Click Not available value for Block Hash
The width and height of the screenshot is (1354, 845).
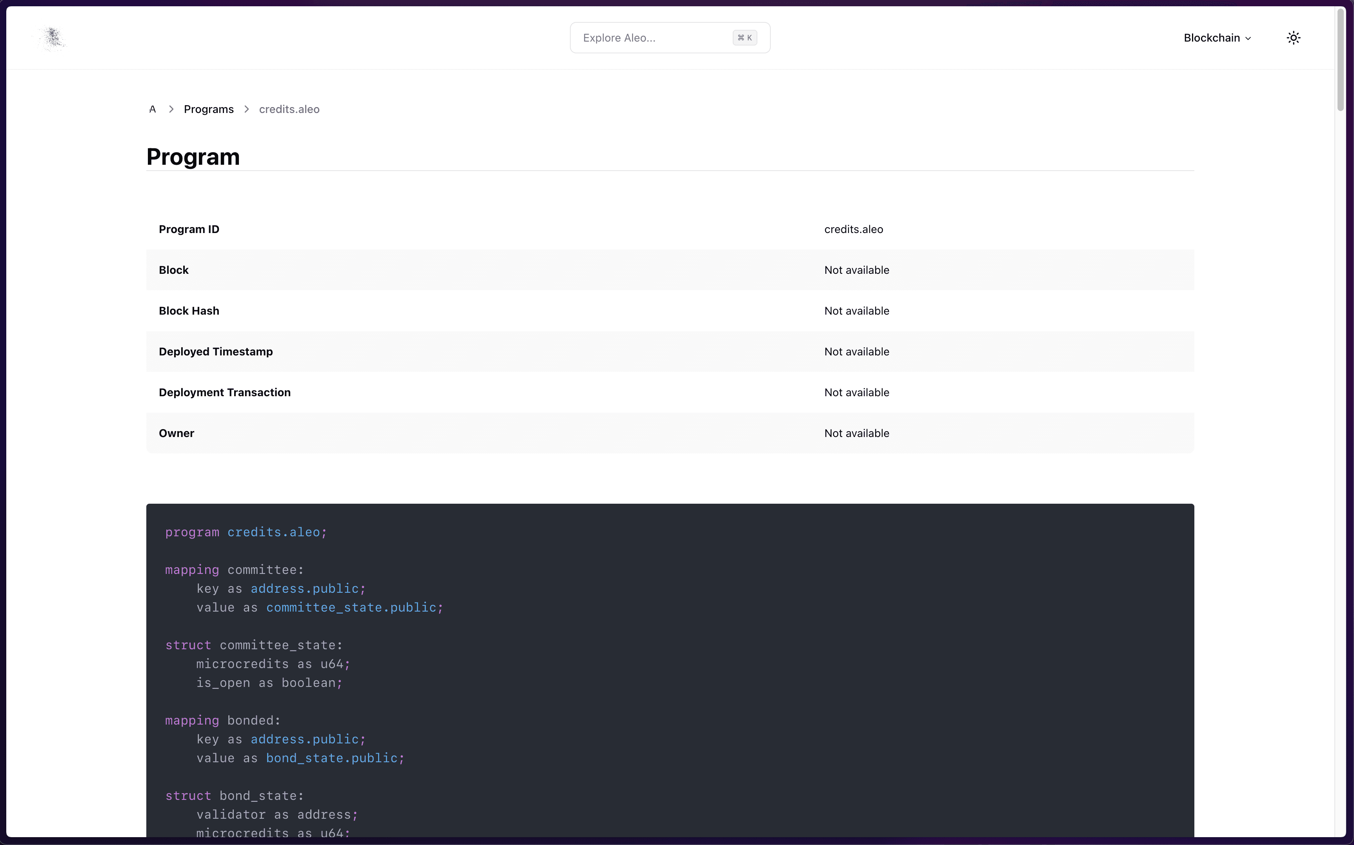click(x=856, y=311)
